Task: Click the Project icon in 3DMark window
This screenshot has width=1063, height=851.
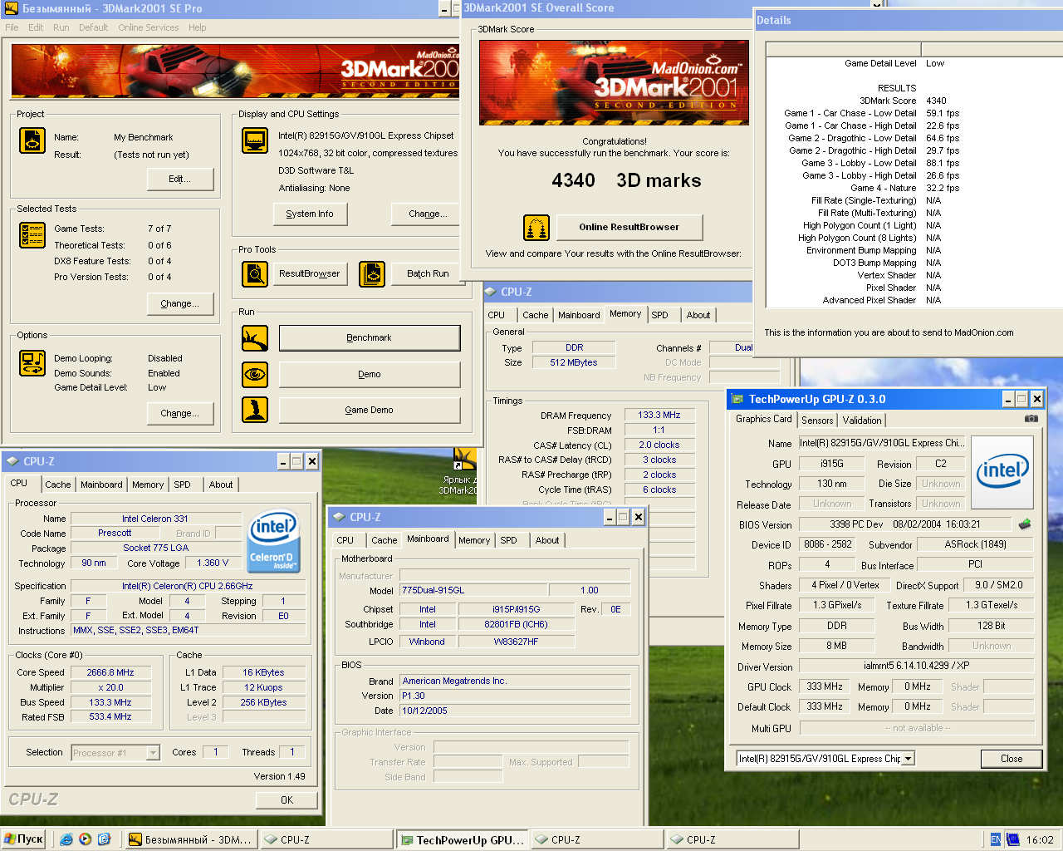Action: click(32, 140)
